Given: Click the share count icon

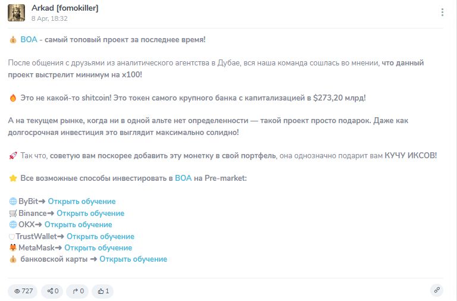Looking at the screenshot, I should tap(52, 291).
